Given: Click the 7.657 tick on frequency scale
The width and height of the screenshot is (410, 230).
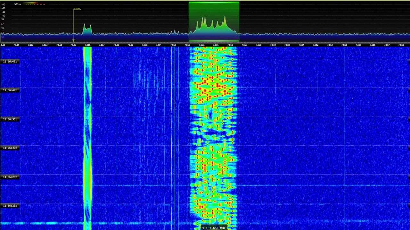Looking at the screenshot, I should point(244,45).
